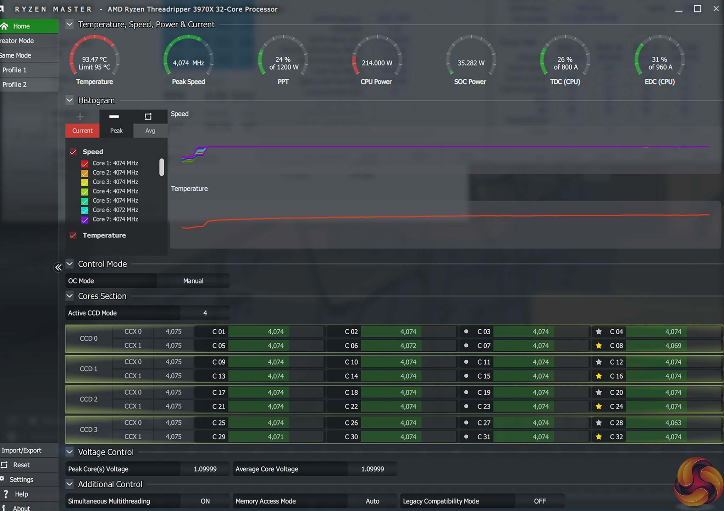The height and width of the screenshot is (511, 724).
Task: Uncheck the Temperature histogram checkbox
Action: pos(73,235)
